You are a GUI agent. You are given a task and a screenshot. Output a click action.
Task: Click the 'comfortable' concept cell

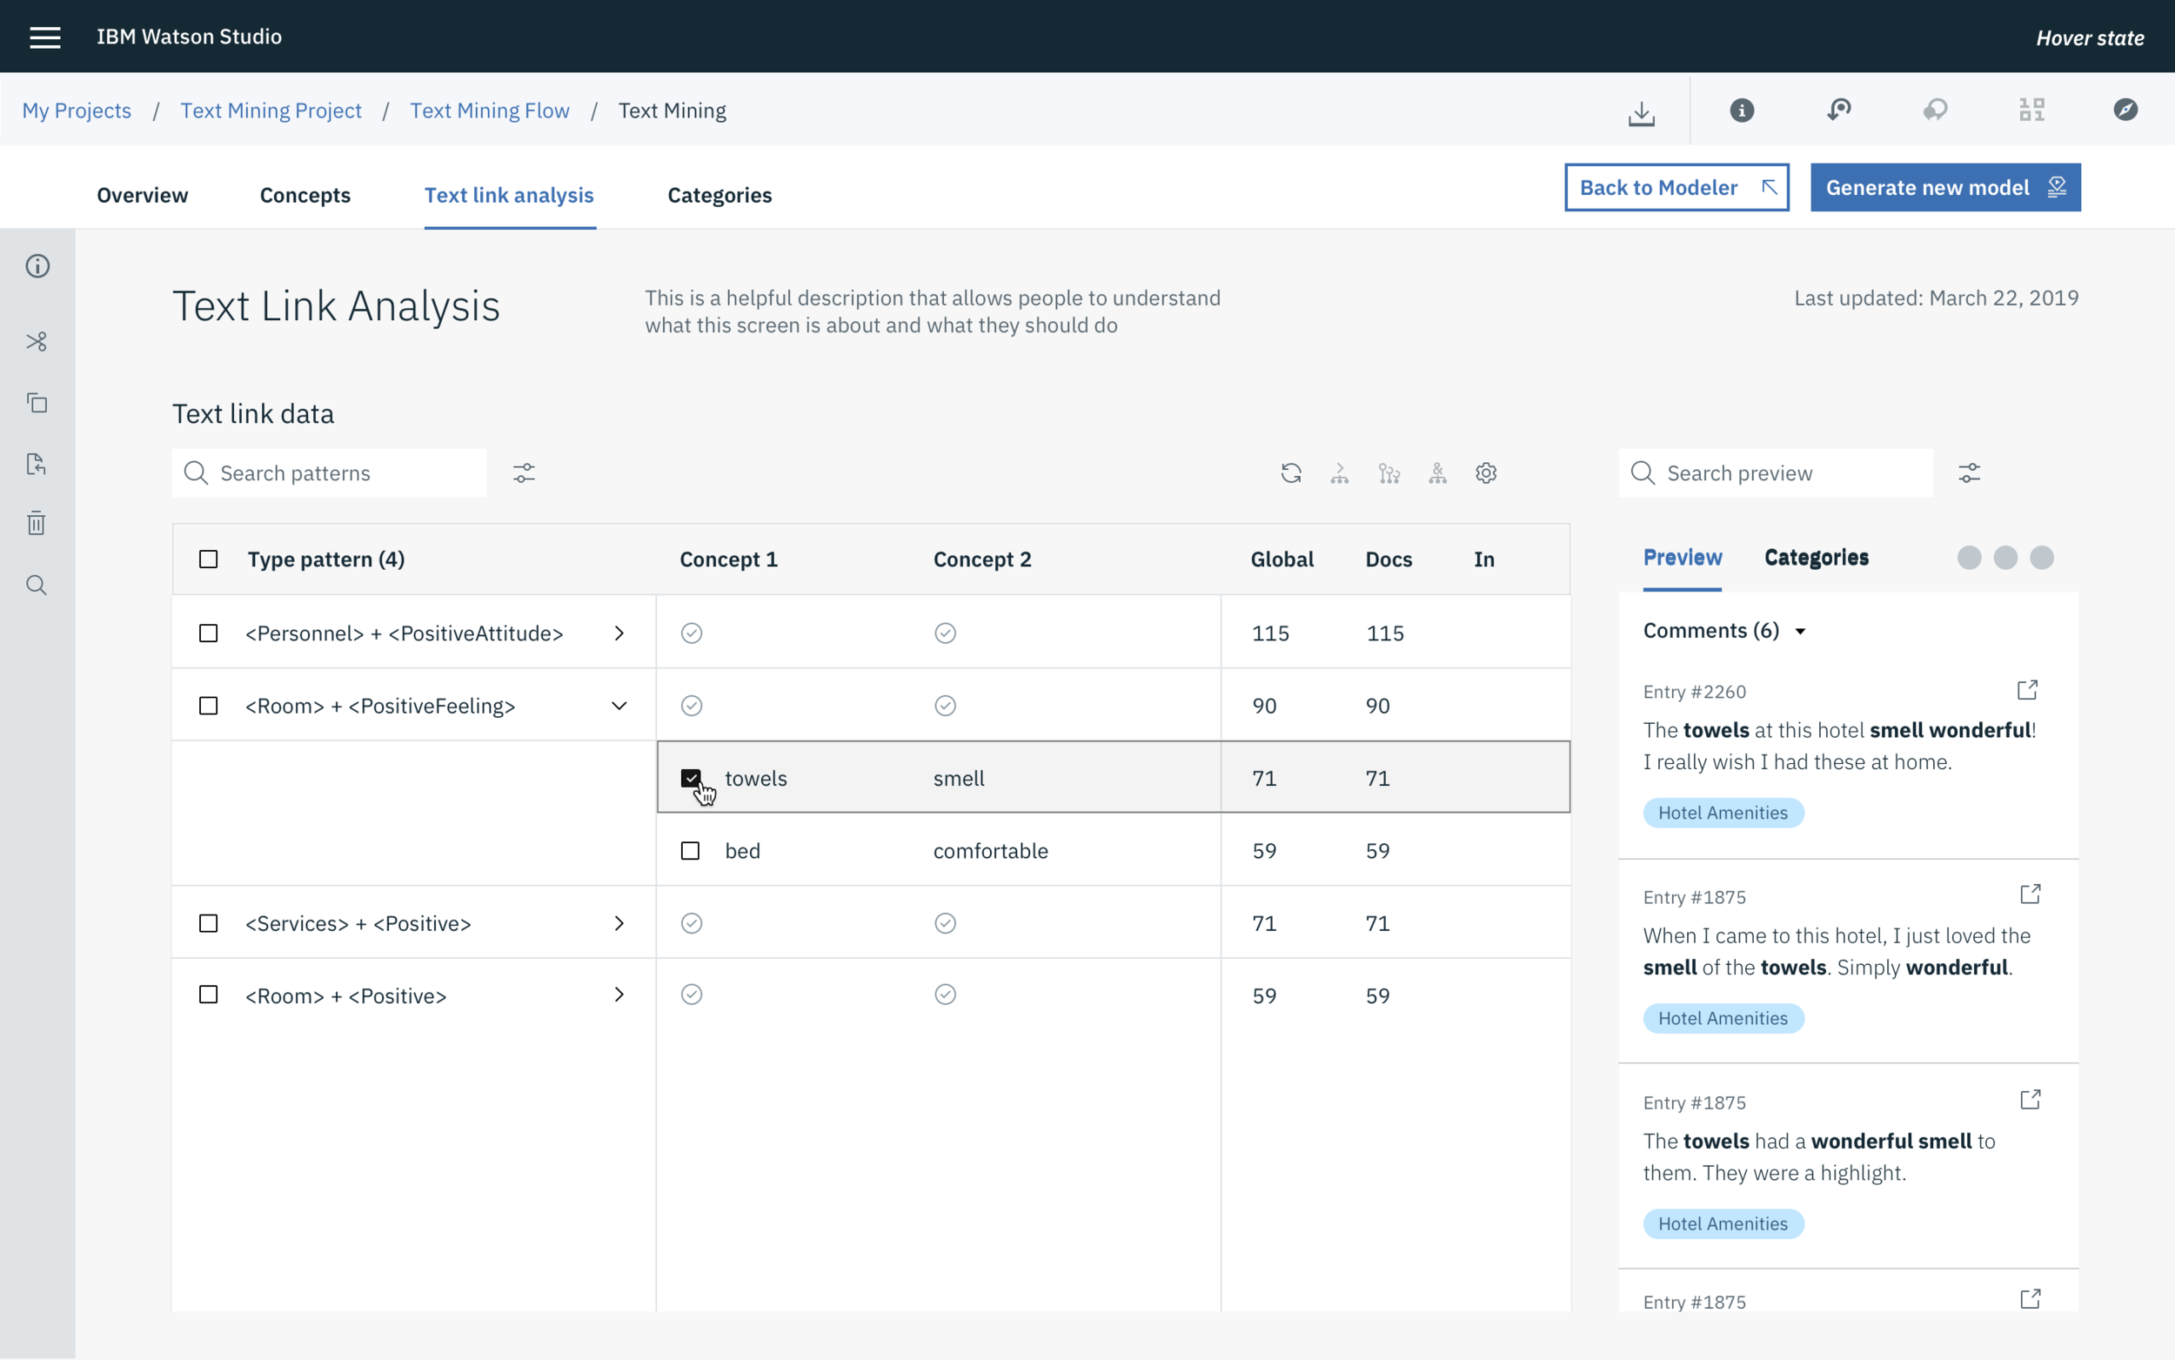click(x=990, y=851)
